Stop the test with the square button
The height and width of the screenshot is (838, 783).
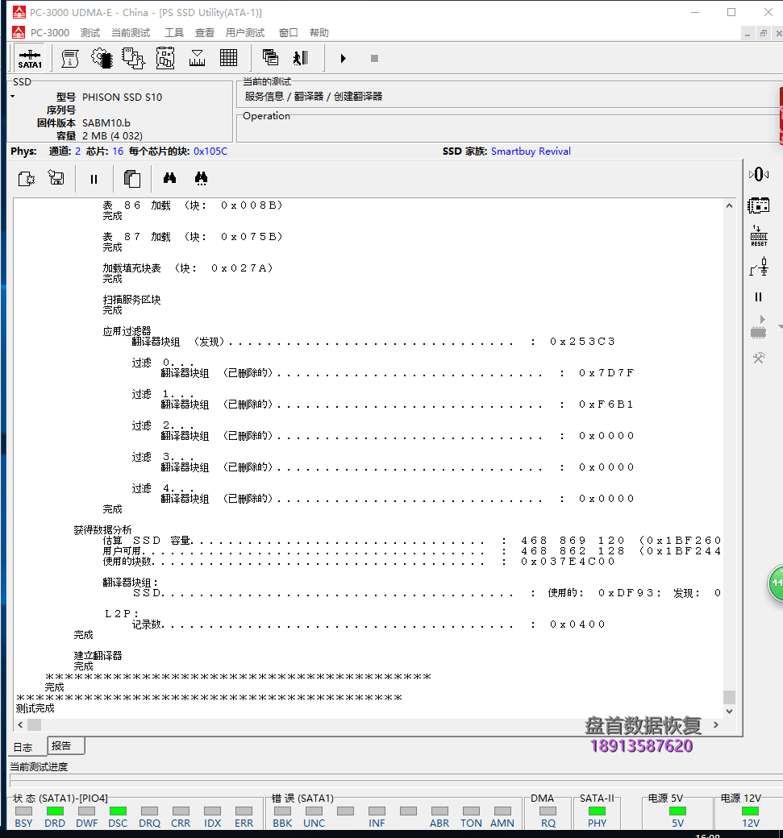[374, 58]
